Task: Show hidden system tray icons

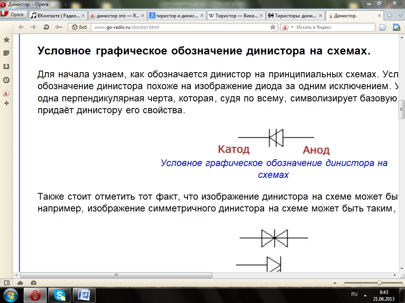Action: tap(365, 295)
